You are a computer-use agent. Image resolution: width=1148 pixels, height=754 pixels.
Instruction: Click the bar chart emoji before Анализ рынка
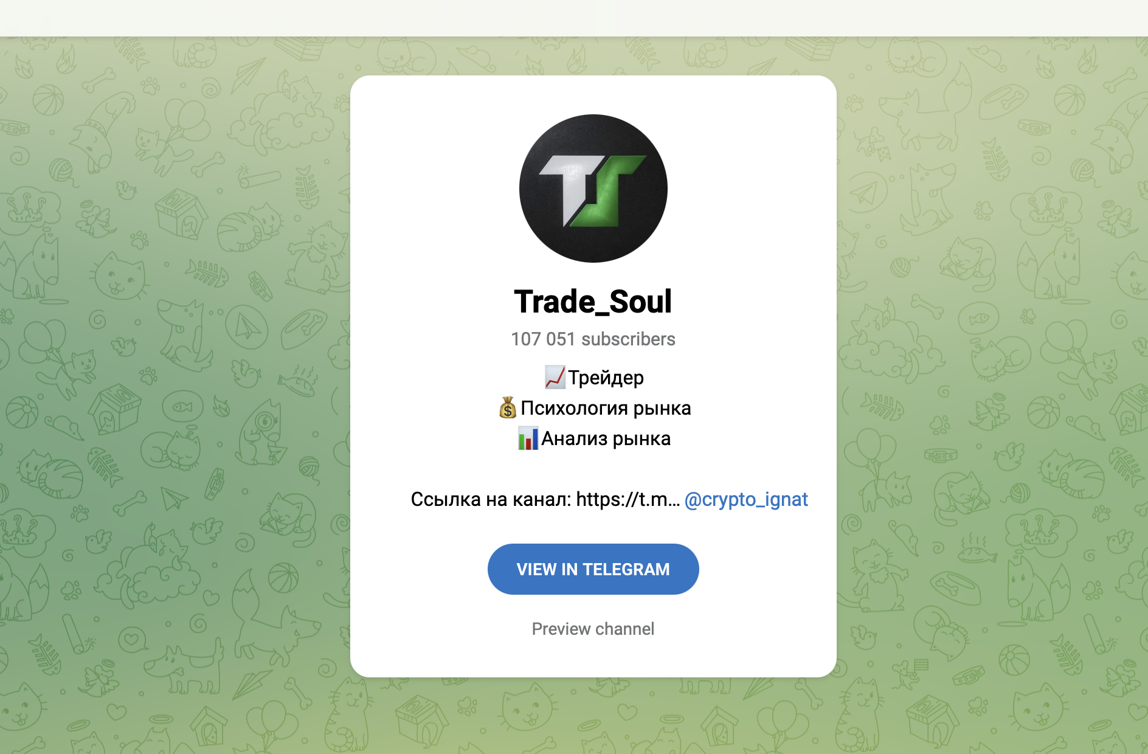(x=528, y=438)
